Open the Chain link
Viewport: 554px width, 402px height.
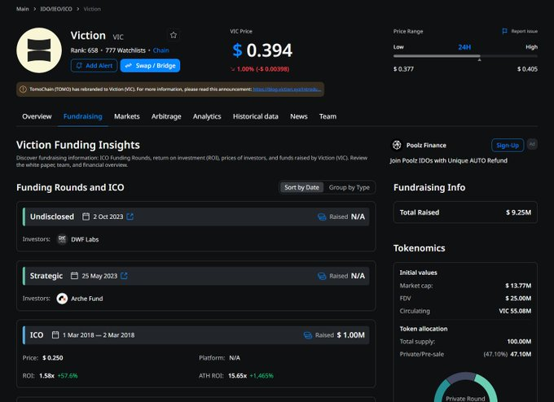160,50
